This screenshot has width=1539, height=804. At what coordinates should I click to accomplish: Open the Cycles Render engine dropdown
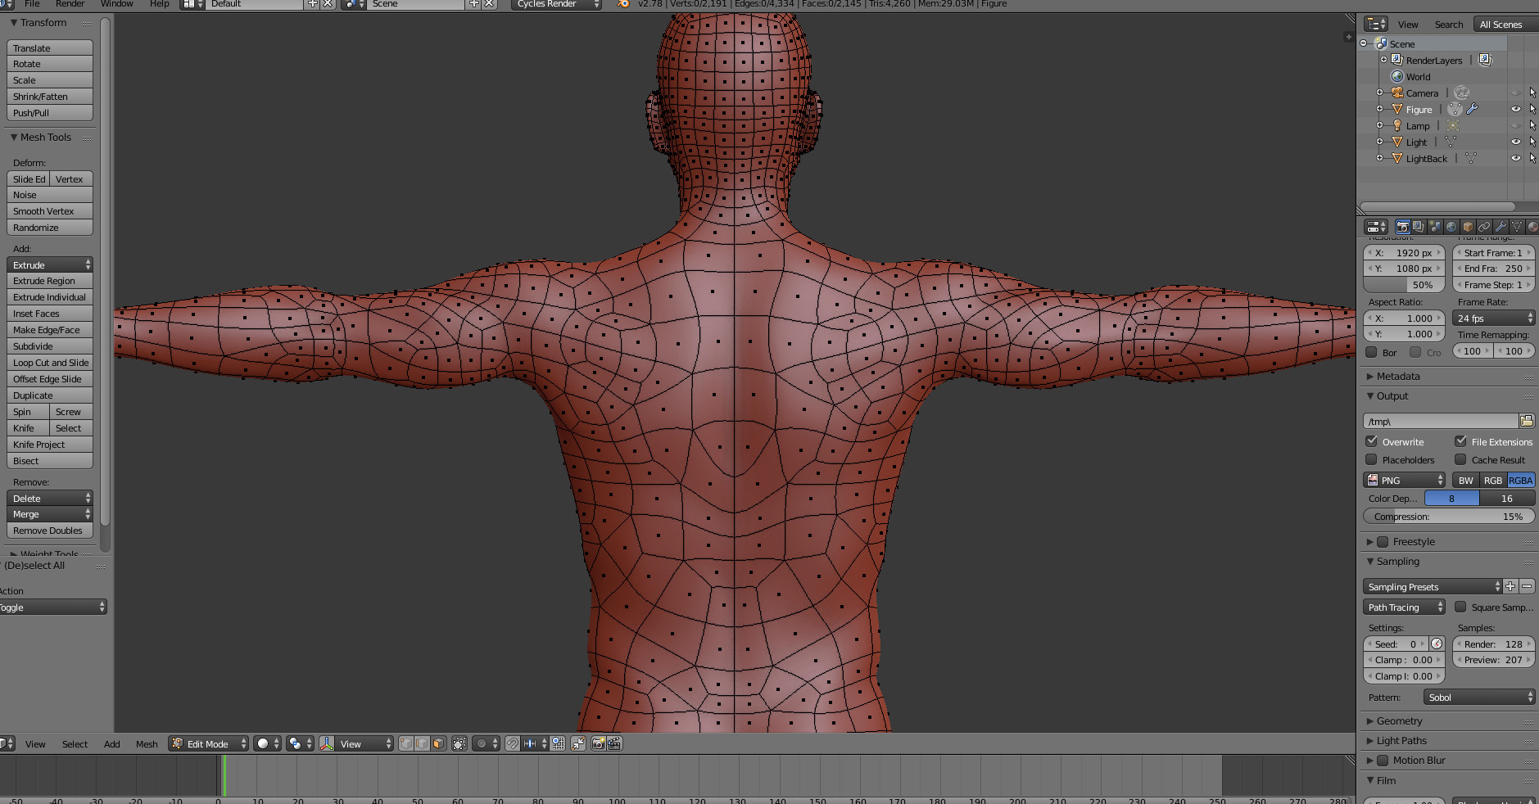coord(555,4)
